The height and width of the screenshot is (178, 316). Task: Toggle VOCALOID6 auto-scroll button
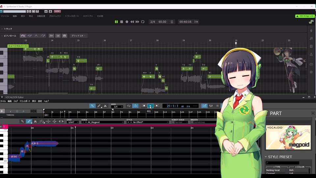click(x=135, y=106)
